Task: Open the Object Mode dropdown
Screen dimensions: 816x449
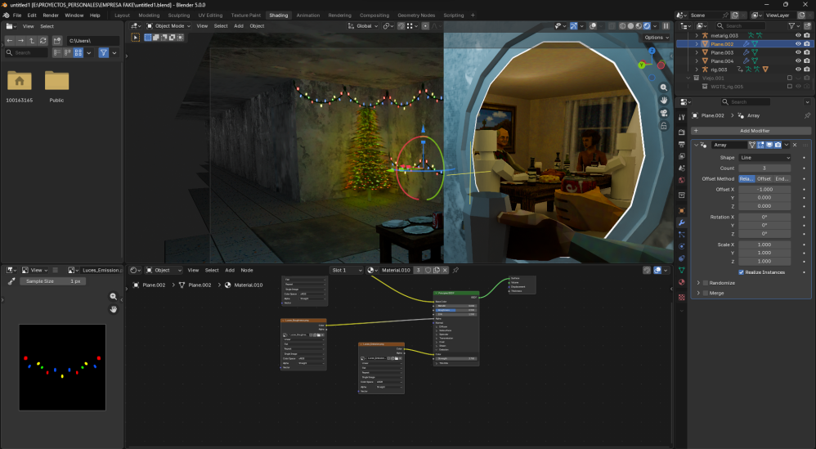Action: click(168, 25)
